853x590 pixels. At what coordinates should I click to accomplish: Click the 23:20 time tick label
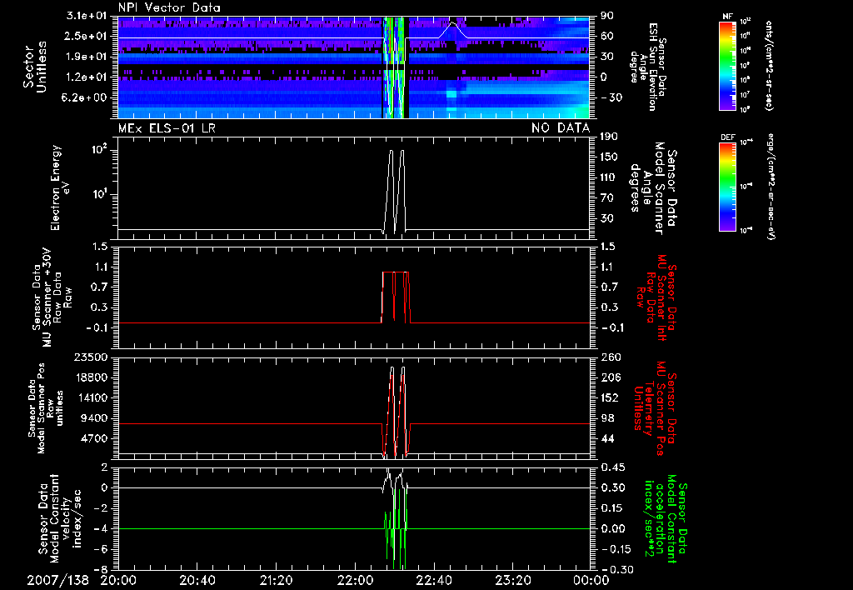[512, 580]
